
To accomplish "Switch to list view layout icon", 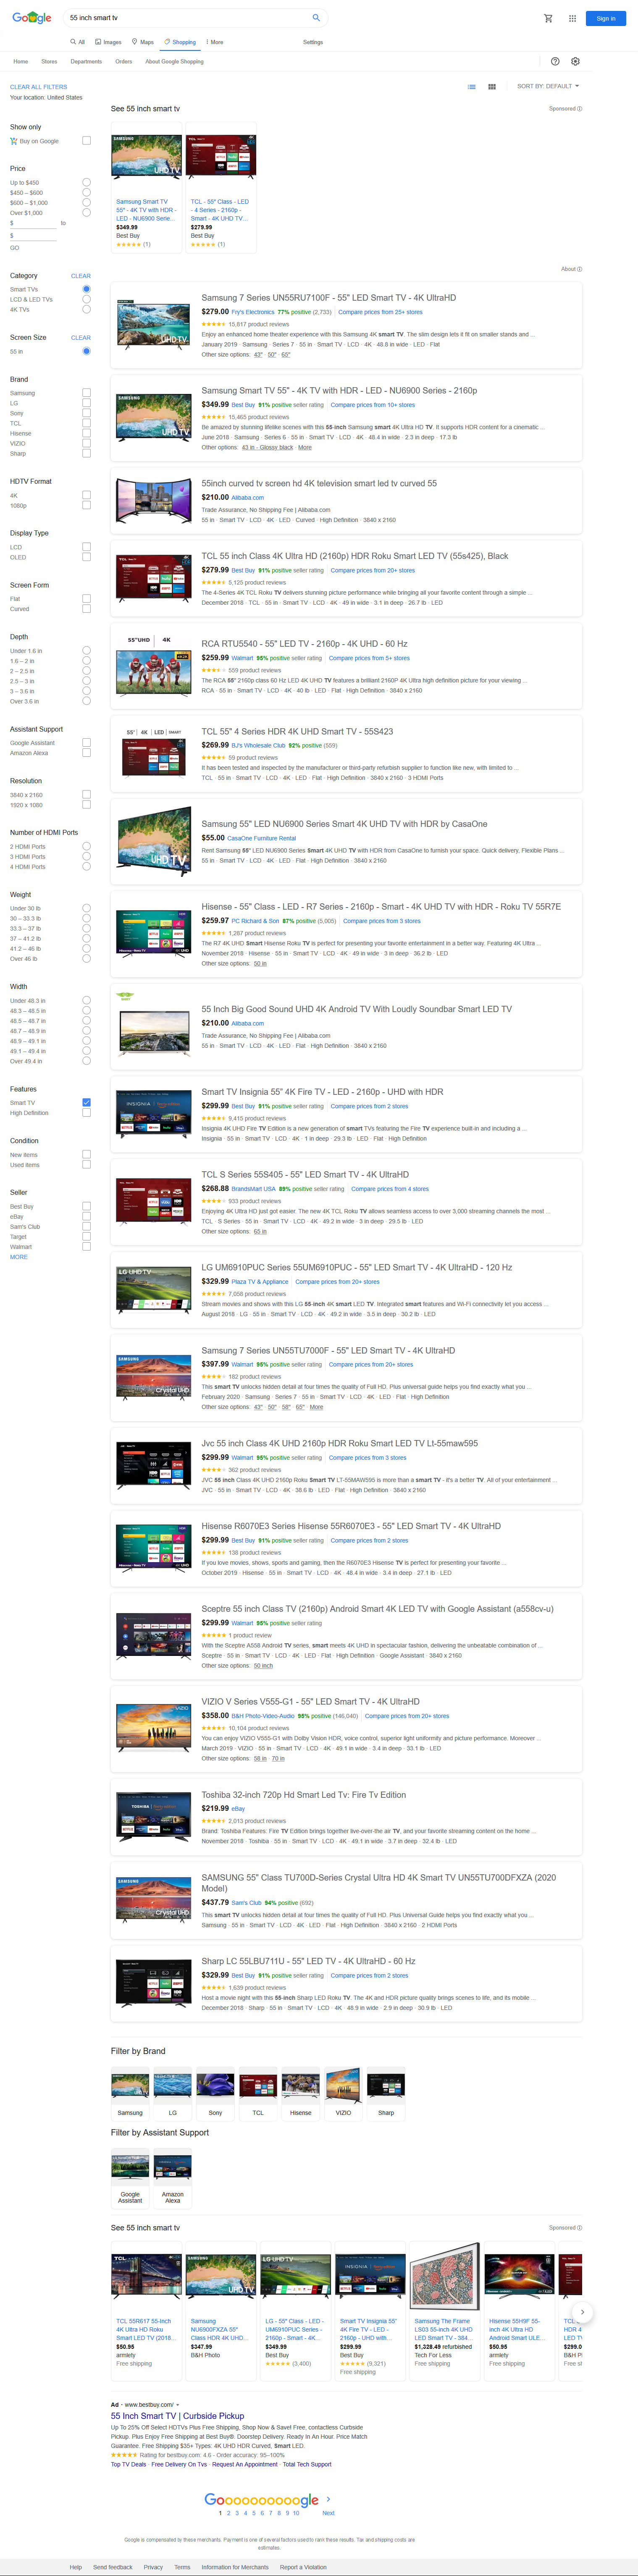I will (472, 86).
